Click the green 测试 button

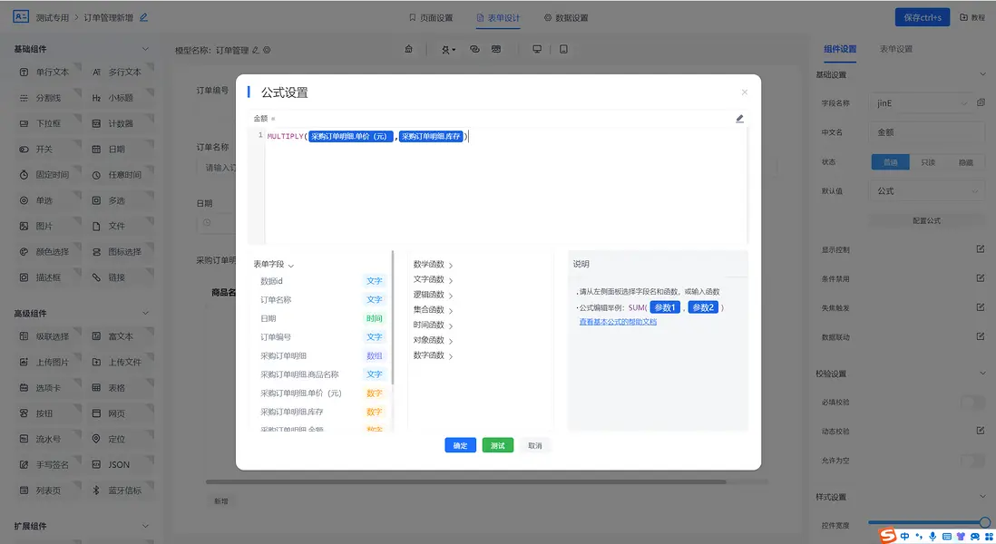point(497,445)
